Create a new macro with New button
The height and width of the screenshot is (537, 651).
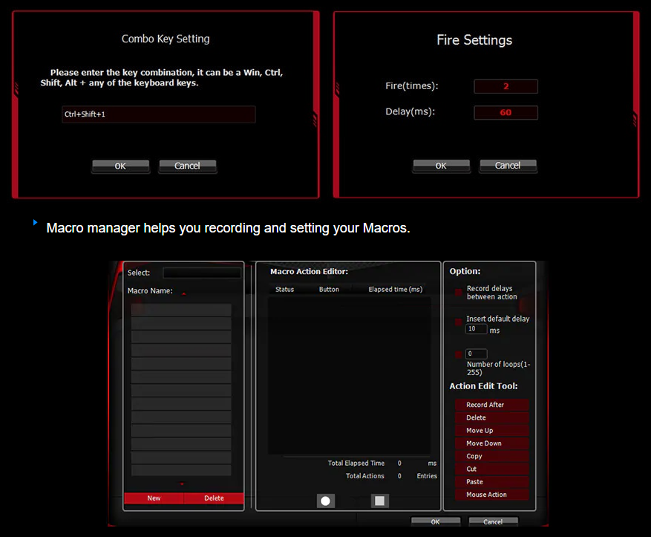coord(154,498)
